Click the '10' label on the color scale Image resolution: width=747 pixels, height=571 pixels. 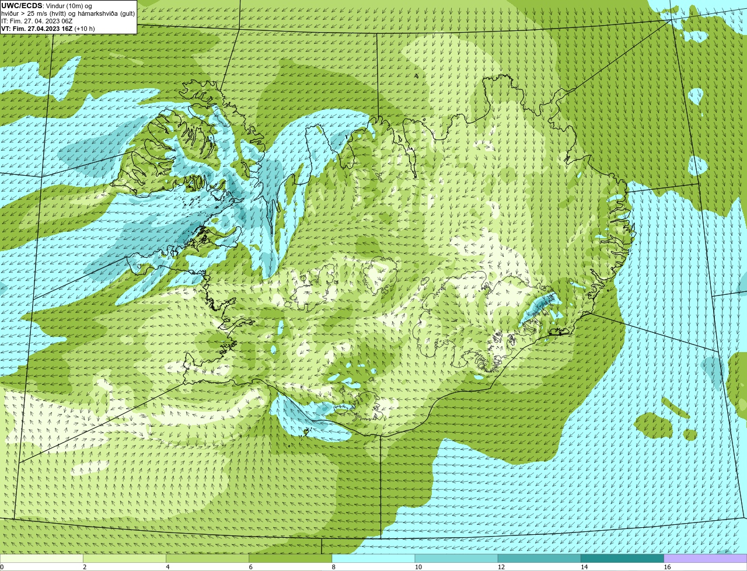418,567
